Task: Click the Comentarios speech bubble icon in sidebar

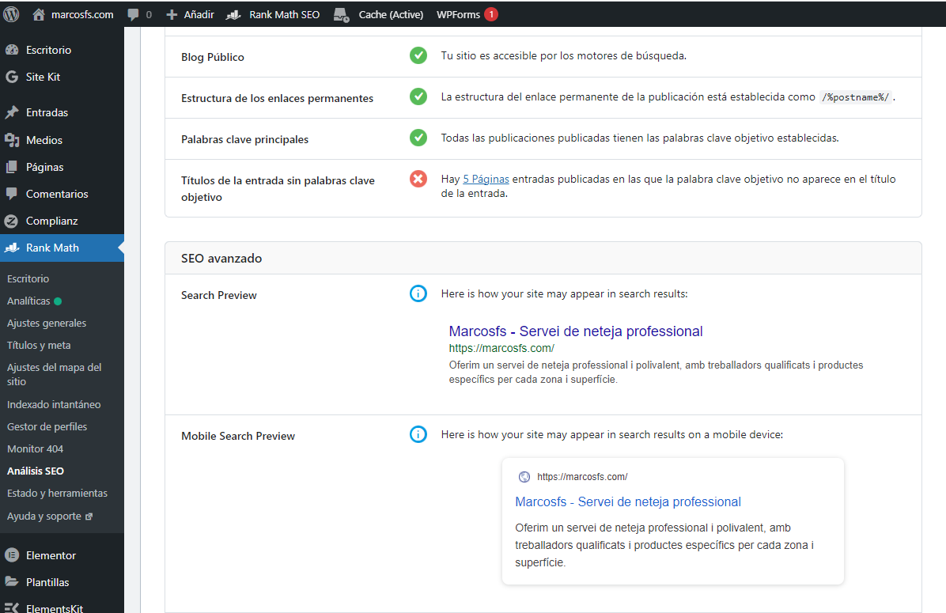Action: [11, 194]
